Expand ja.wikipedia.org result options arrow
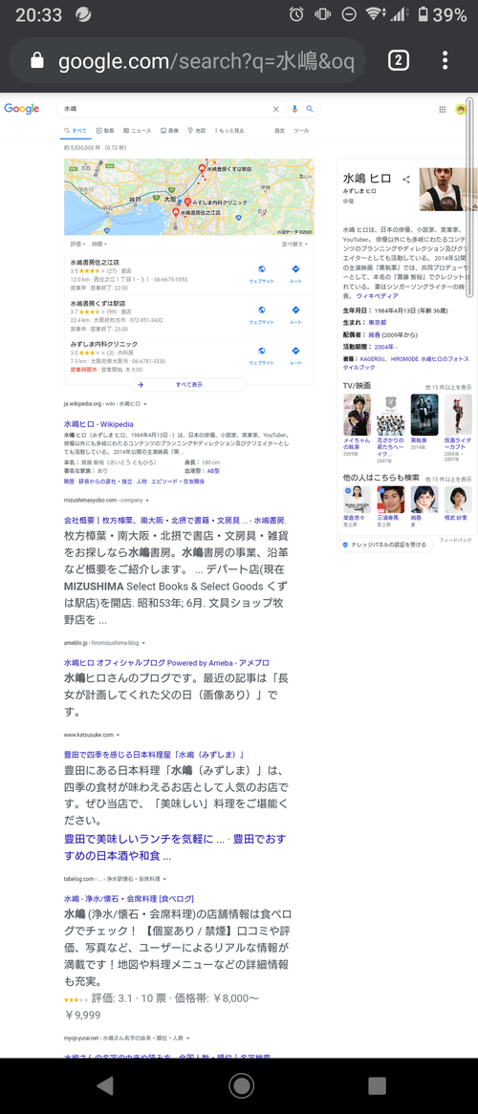Screen dimensions: 478x1114 point(144,404)
